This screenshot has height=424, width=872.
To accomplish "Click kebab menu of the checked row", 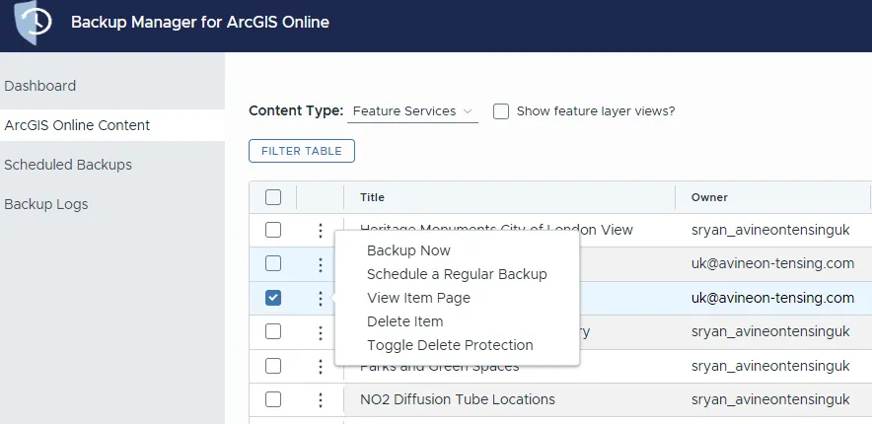I will [320, 299].
